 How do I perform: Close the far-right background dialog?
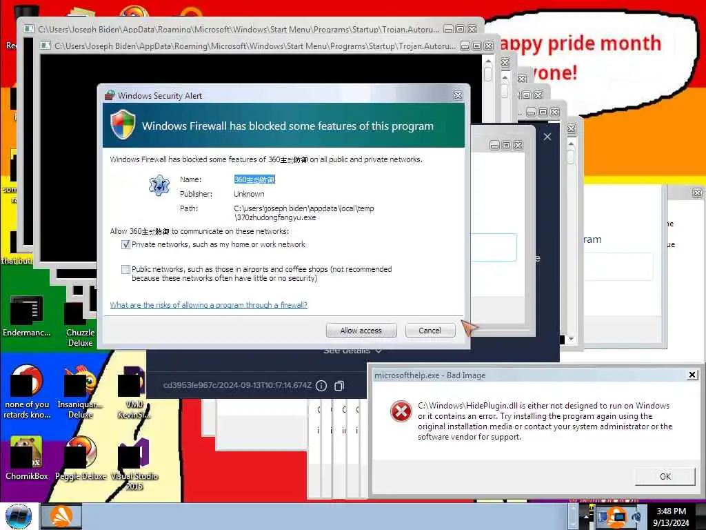click(x=697, y=193)
